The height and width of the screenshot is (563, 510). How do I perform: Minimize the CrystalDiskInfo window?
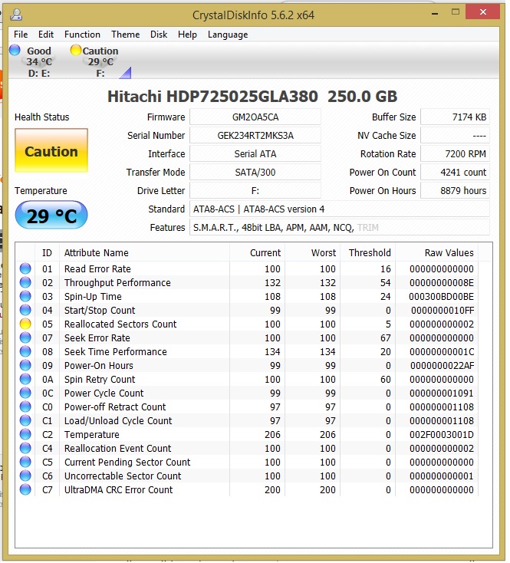tap(435, 13)
